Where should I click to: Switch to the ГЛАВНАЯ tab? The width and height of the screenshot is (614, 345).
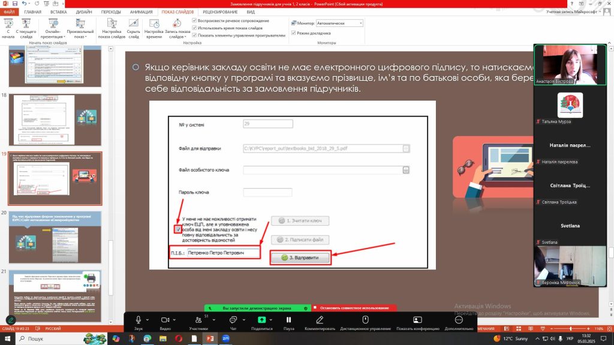click(32, 12)
